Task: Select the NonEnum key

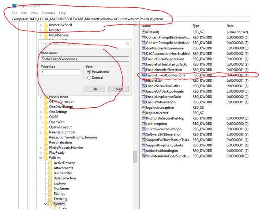Action: pos(61,189)
